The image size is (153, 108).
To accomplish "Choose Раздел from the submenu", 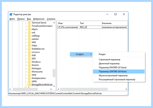I will (x=119, y=54).
